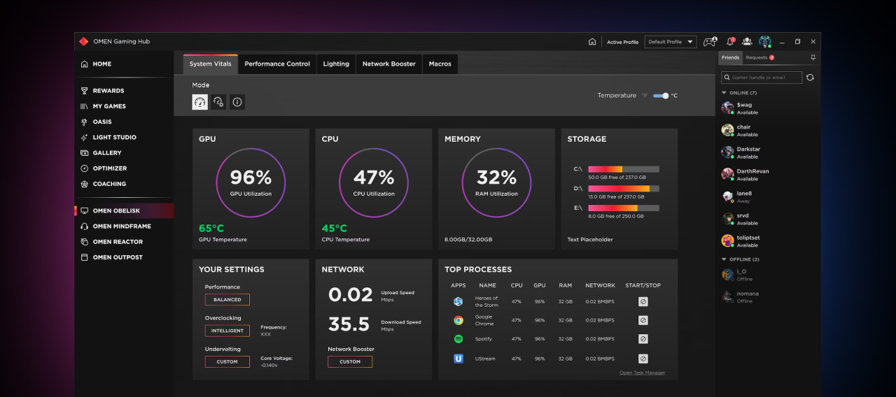Image resolution: width=896 pixels, height=397 pixels.
Task: Open the Default Profile dropdown
Action: pyautogui.click(x=671, y=42)
